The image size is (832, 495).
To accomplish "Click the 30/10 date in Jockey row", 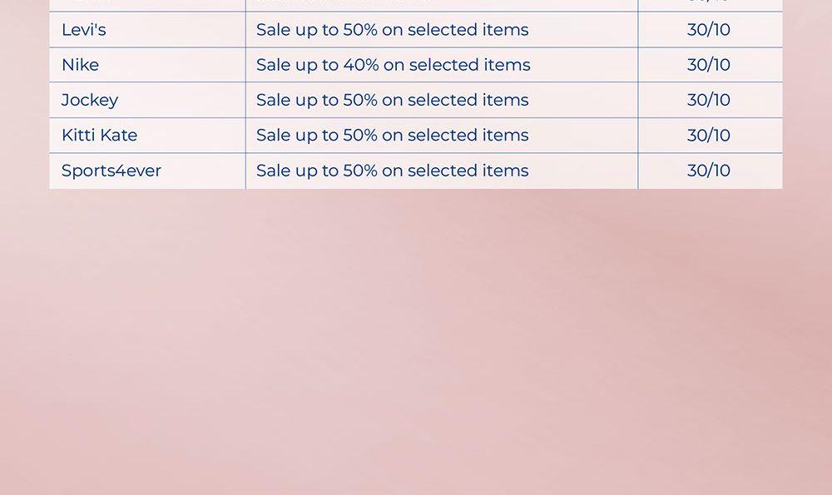I will (x=709, y=100).
